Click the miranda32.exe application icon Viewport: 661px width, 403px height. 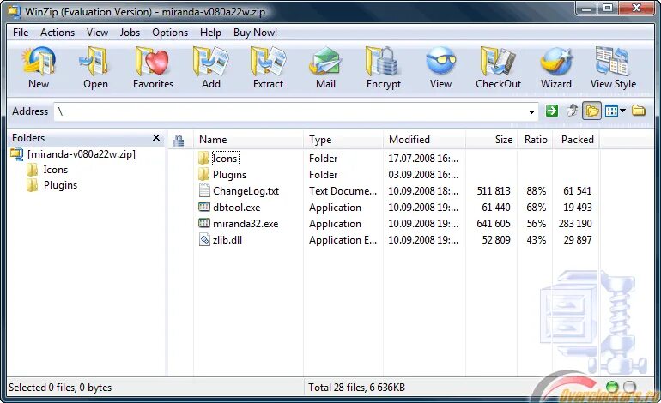[x=204, y=223]
